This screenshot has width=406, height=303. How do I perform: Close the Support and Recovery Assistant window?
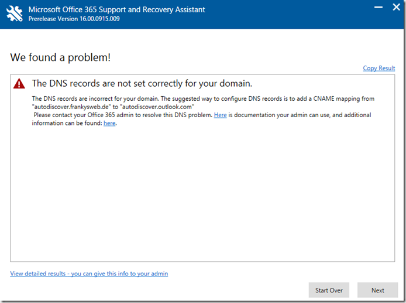[x=396, y=7]
